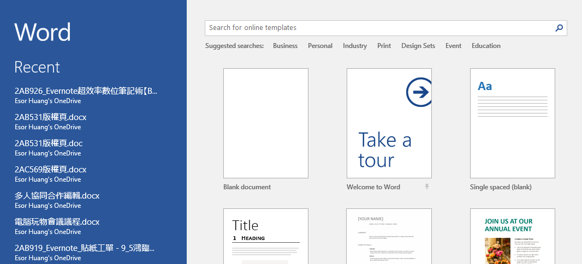Open recent file 電腦玩物會議議程.docx
The height and width of the screenshot is (264, 582).
click(x=57, y=226)
